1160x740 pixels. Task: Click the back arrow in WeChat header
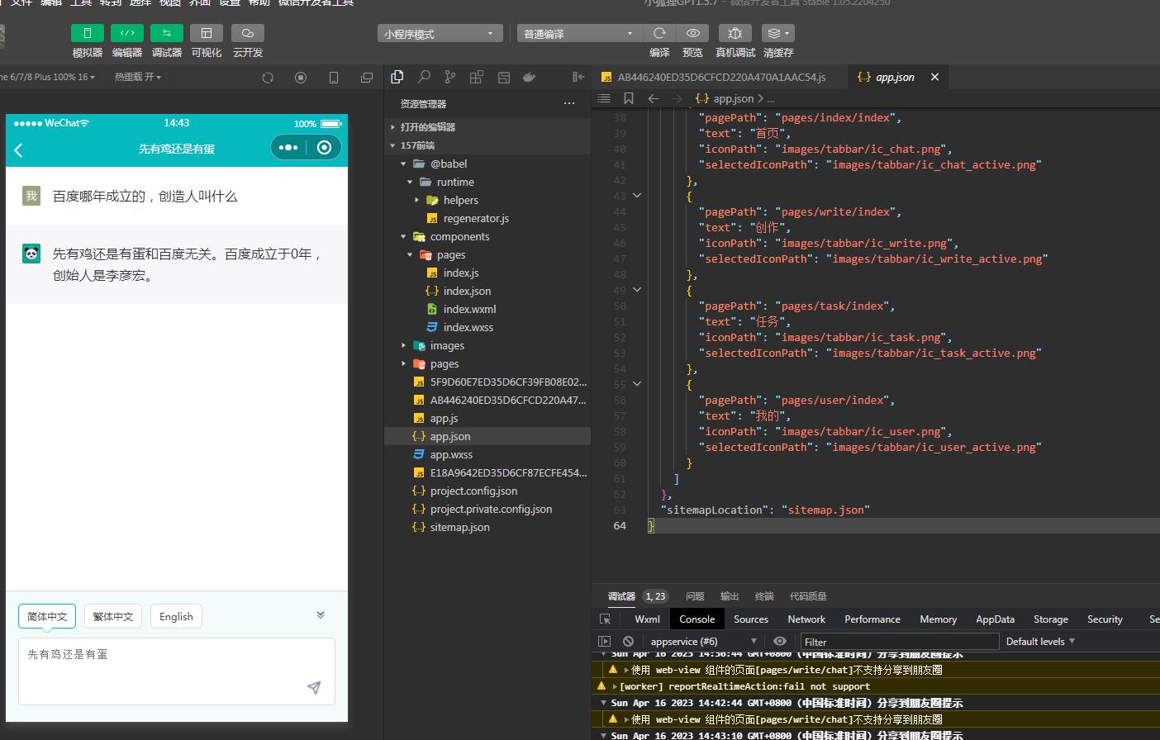[x=19, y=149]
